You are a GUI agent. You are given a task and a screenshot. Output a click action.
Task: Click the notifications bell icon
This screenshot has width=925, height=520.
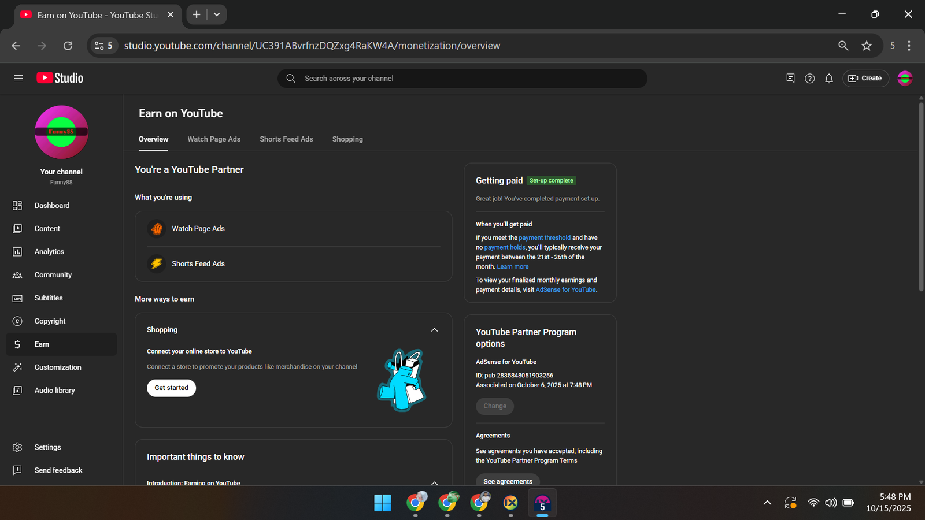pyautogui.click(x=829, y=79)
